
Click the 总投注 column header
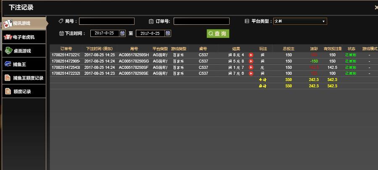[x=288, y=49]
